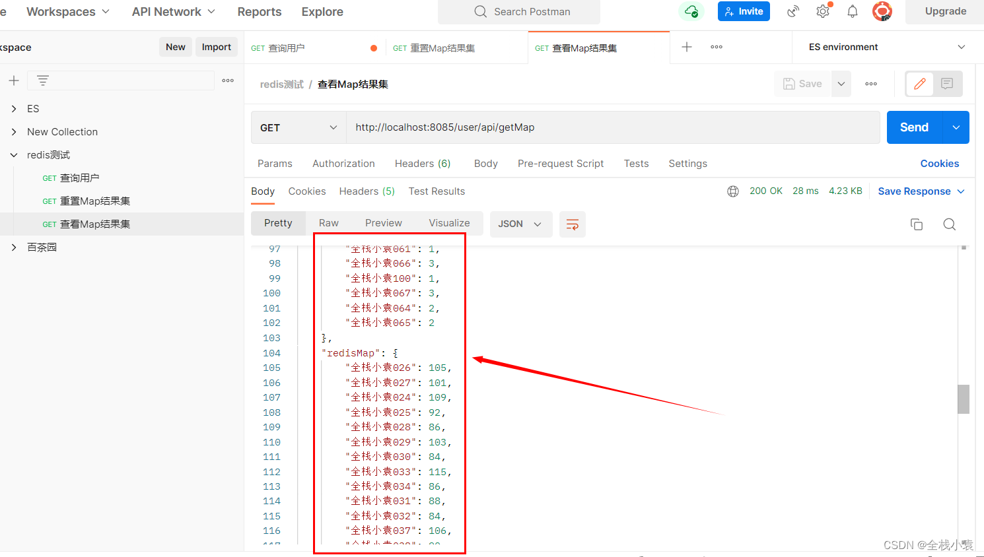Switch to edit mode pencil icon
This screenshot has height=557, width=984.
[x=919, y=84]
